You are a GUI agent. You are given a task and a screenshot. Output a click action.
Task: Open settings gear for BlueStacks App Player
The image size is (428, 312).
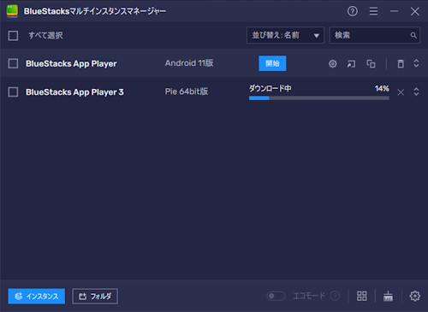pos(333,64)
